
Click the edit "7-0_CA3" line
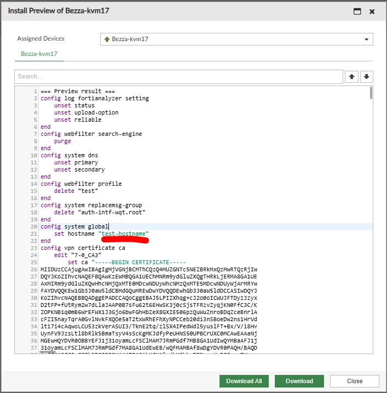pos(78,255)
